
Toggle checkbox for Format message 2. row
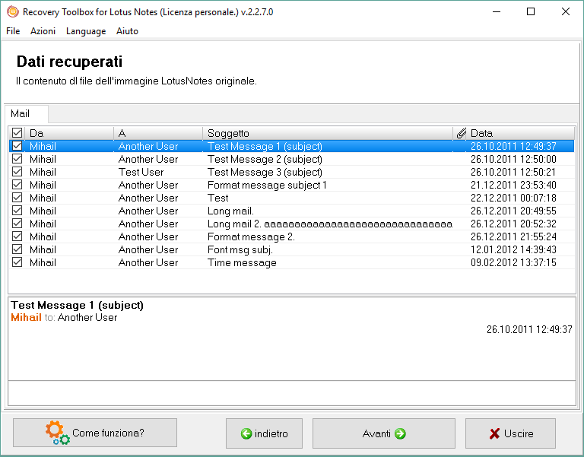[x=17, y=236]
